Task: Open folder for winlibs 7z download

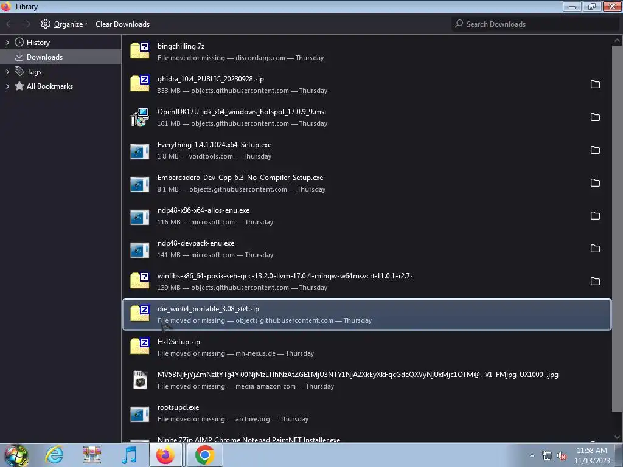Action: coord(595,281)
